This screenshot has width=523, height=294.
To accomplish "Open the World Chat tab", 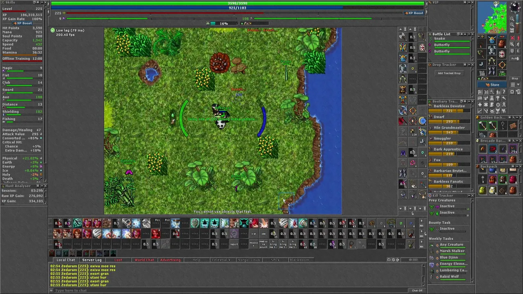I will click(x=144, y=260).
